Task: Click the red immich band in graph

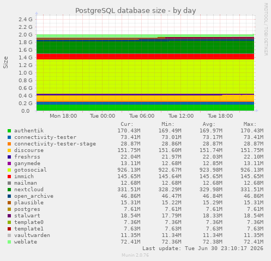Action: click(145, 57)
